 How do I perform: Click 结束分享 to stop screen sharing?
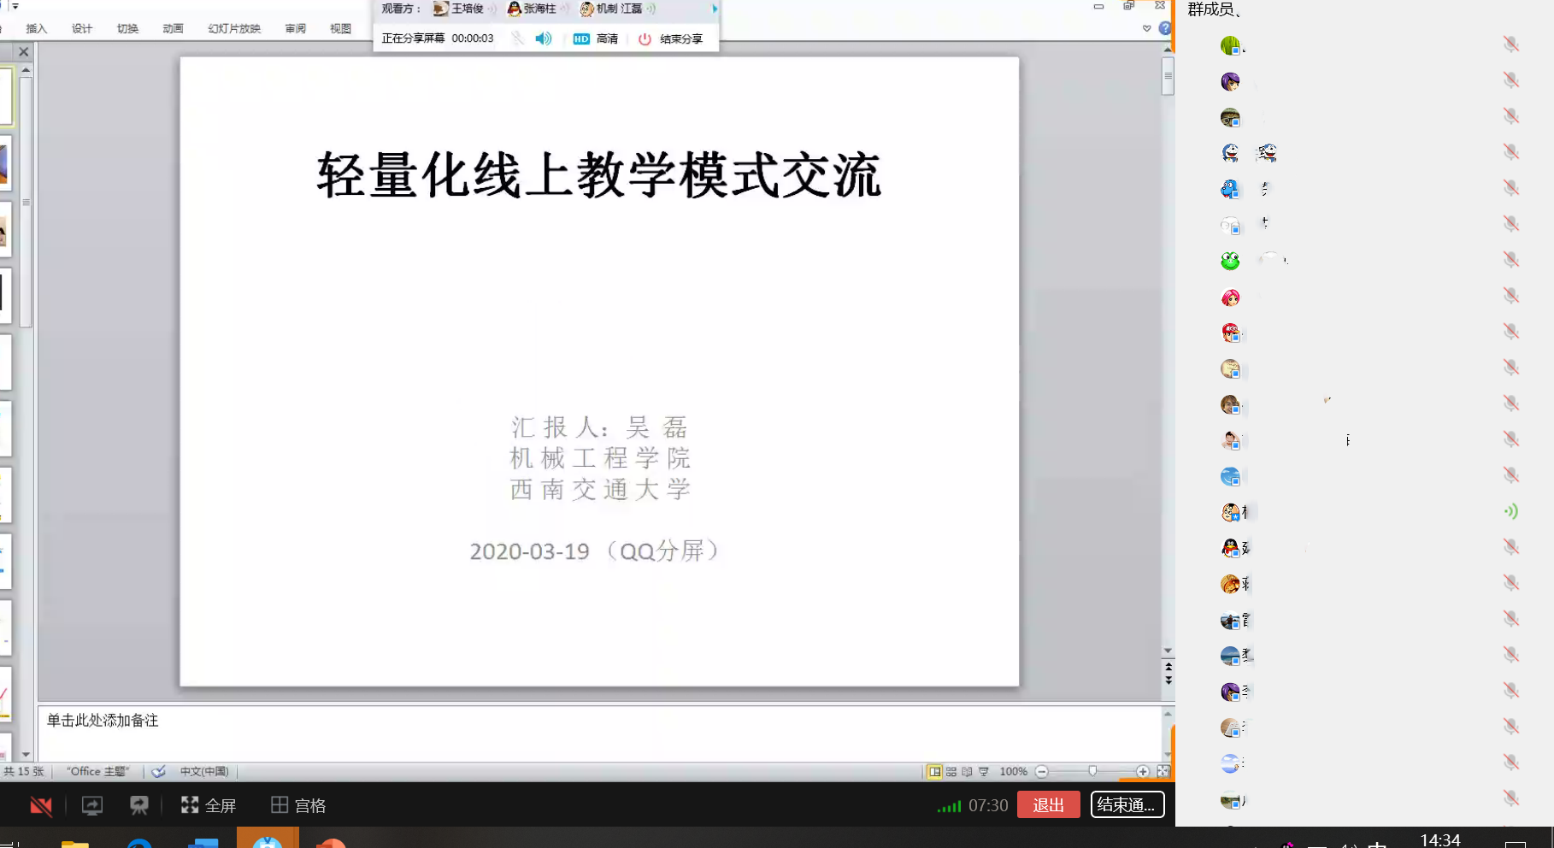point(671,38)
